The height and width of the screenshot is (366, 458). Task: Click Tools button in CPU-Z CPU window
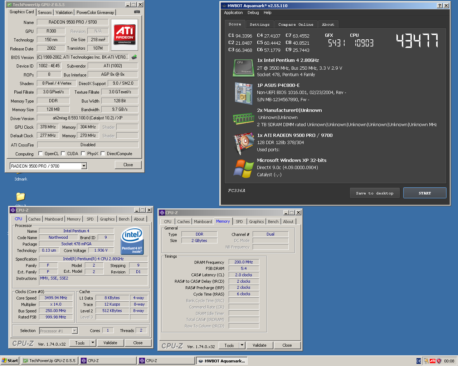[x=80, y=343]
